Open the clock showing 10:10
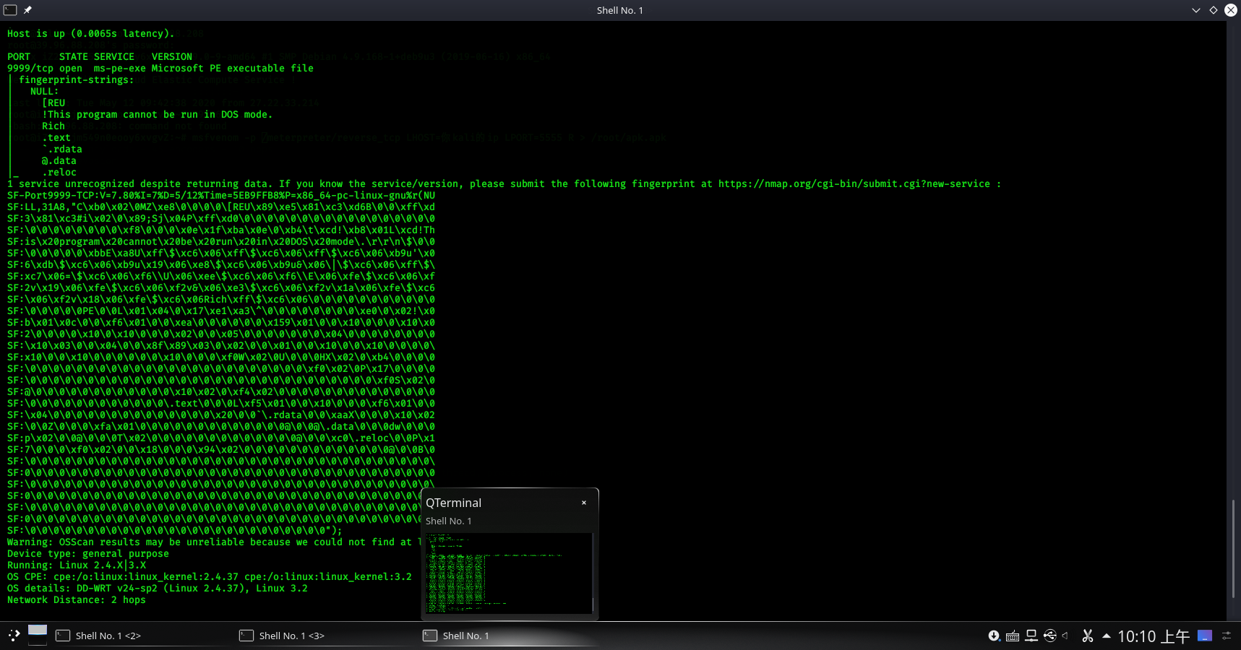This screenshot has height=650, width=1241. tap(1154, 636)
